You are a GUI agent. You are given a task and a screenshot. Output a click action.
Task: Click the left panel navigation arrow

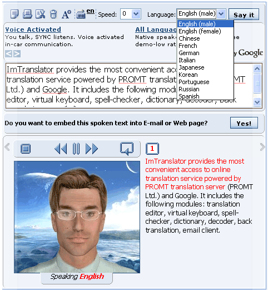tap(7, 147)
